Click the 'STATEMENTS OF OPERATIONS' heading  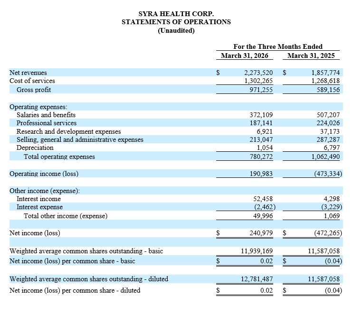click(x=176, y=22)
